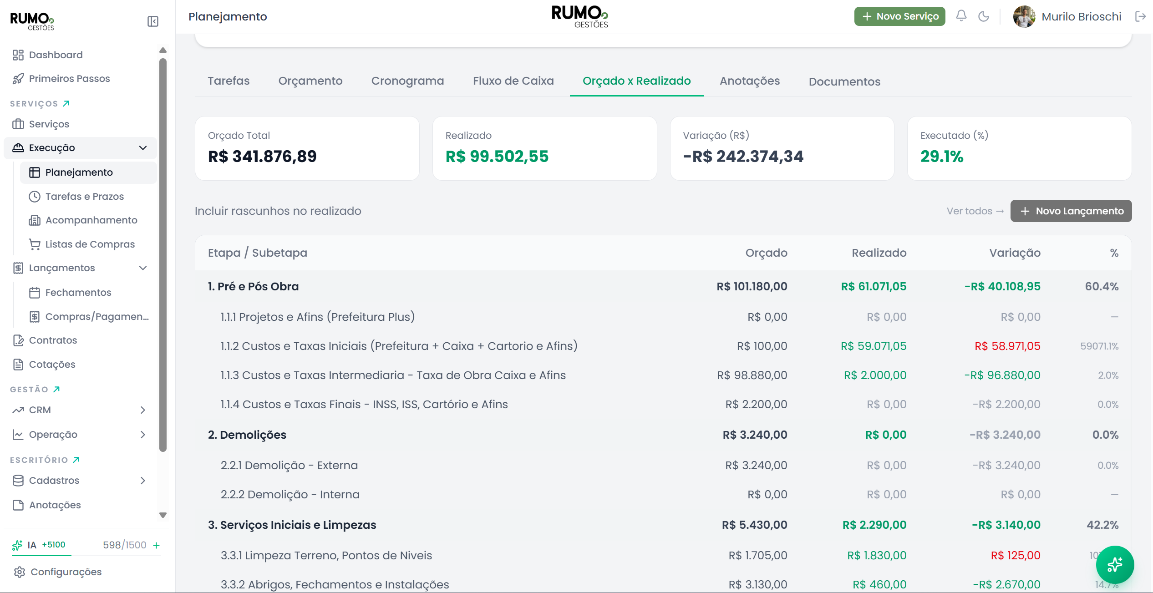Select Planejamento in sidebar
The image size is (1153, 593).
pyautogui.click(x=88, y=172)
